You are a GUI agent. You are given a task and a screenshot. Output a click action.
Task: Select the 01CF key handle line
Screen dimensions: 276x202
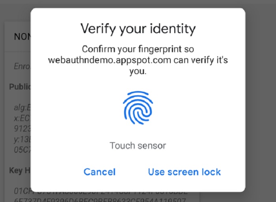pos(101,191)
